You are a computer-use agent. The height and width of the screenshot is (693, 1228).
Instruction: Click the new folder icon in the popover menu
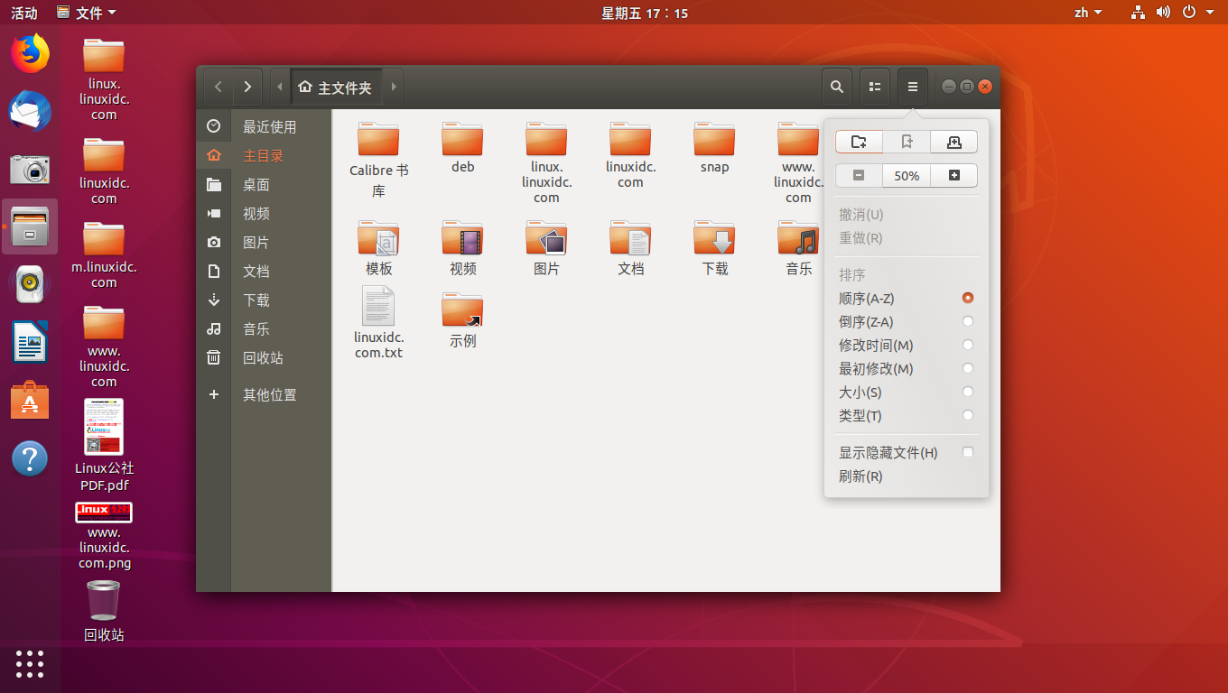(x=859, y=142)
